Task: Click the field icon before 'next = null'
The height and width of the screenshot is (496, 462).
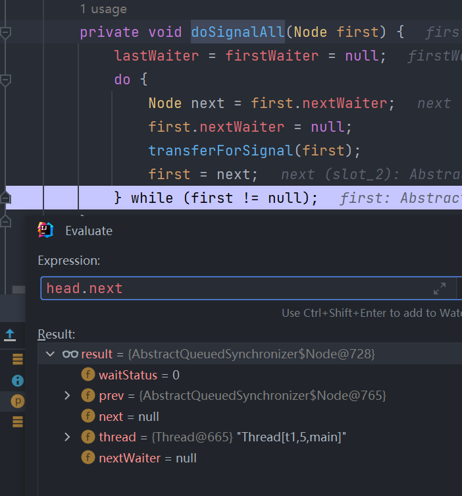Action: point(88,416)
